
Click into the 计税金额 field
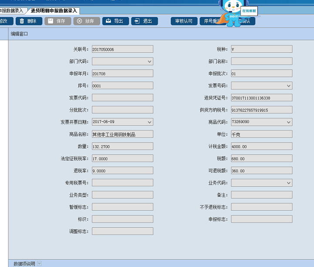(x=261, y=146)
